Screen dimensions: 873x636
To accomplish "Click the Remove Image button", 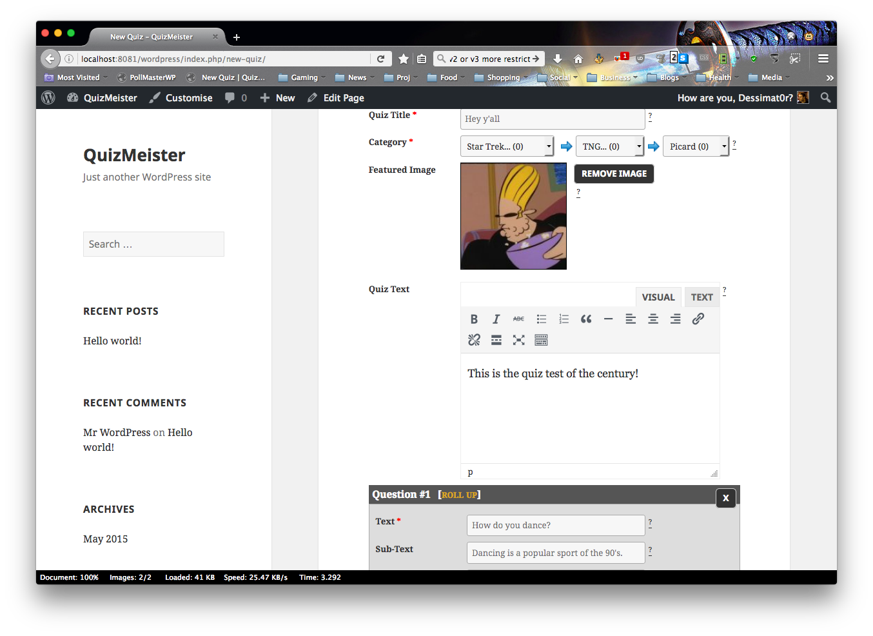I will [614, 174].
